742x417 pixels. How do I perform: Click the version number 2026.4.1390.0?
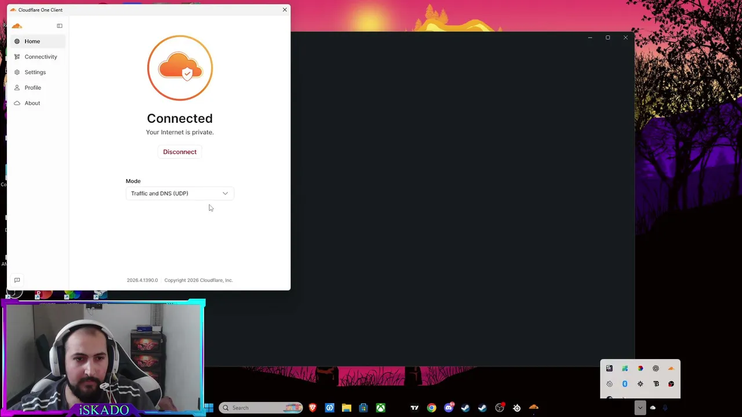tap(142, 280)
